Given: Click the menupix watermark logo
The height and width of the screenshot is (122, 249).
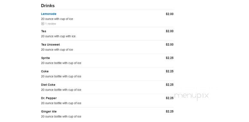Looking at the screenshot, I should [191, 96].
